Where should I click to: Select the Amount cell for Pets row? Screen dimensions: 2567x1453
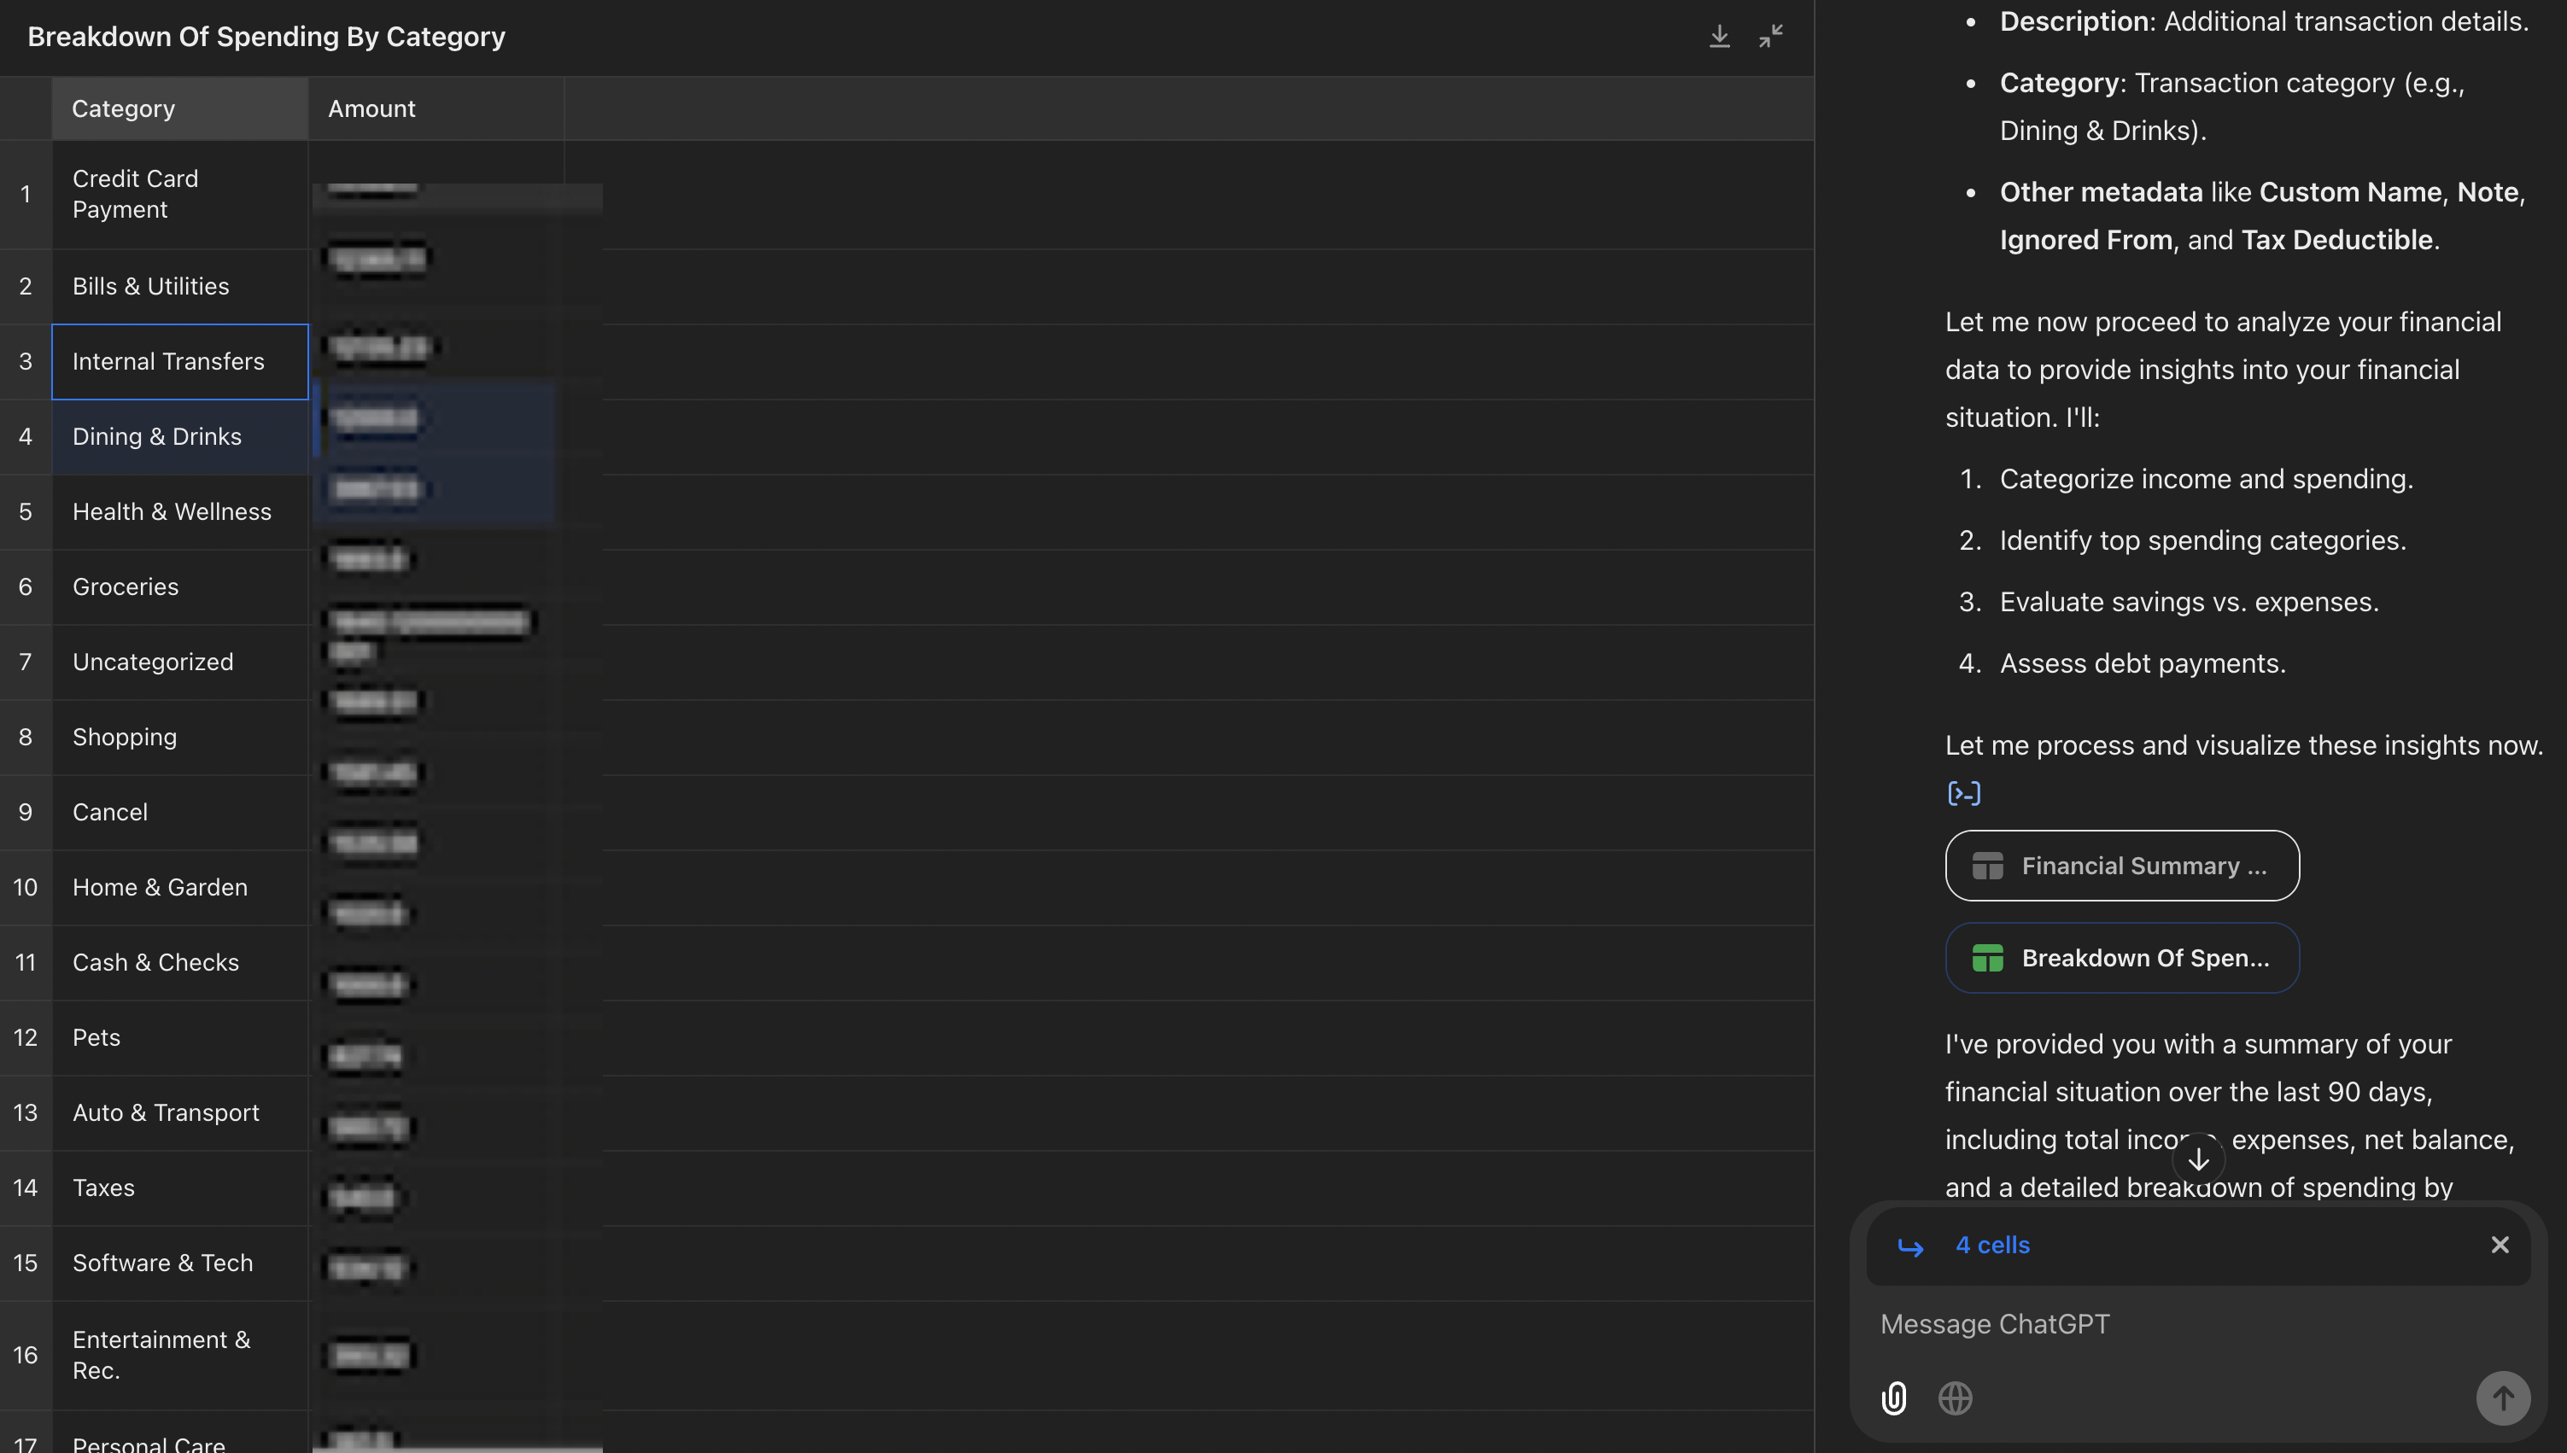click(x=436, y=1038)
